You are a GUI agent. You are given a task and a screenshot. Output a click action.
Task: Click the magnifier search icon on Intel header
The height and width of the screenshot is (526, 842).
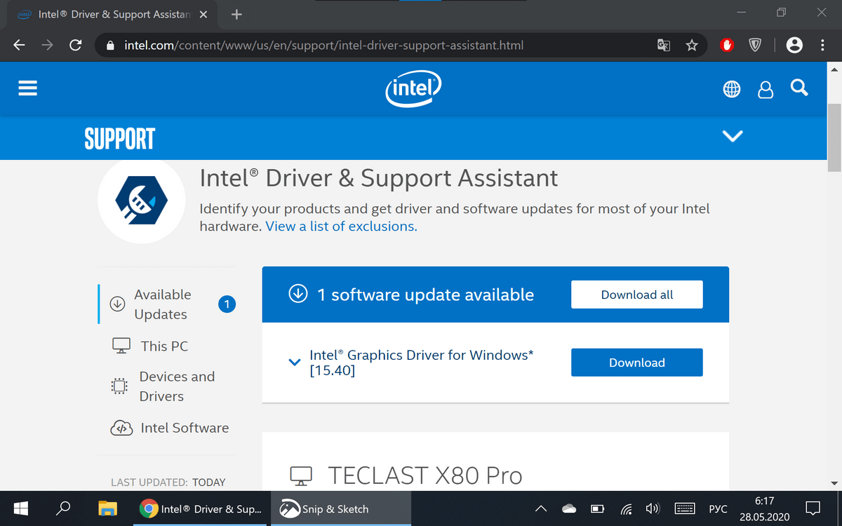pyautogui.click(x=799, y=88)
